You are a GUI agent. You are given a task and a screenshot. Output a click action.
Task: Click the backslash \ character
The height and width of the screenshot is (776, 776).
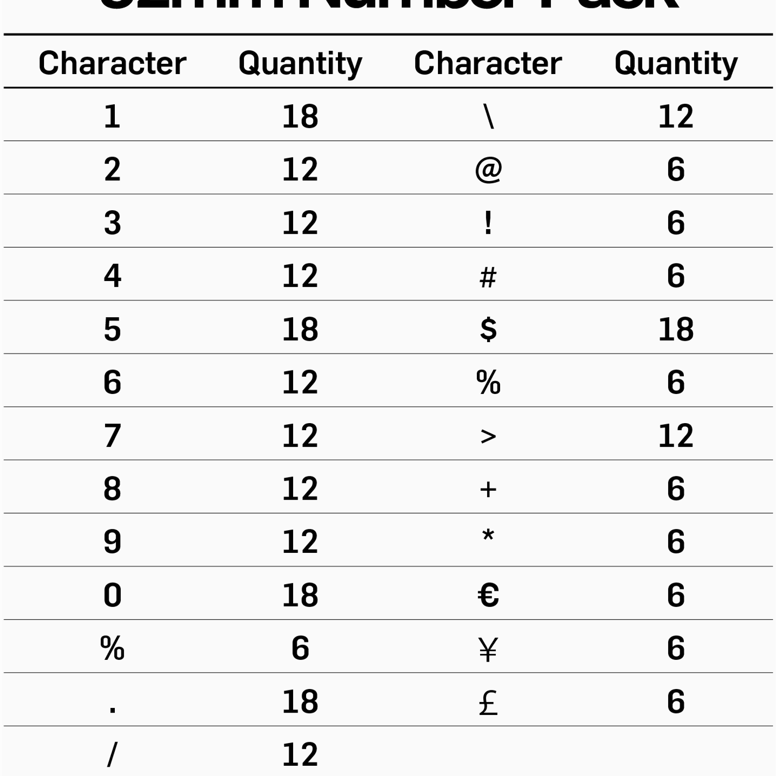coord(488,116)
